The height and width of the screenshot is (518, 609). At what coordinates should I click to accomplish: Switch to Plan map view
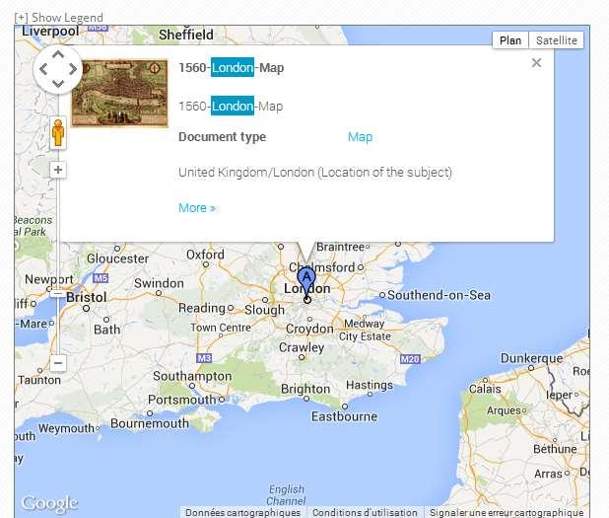pos(510,40)
